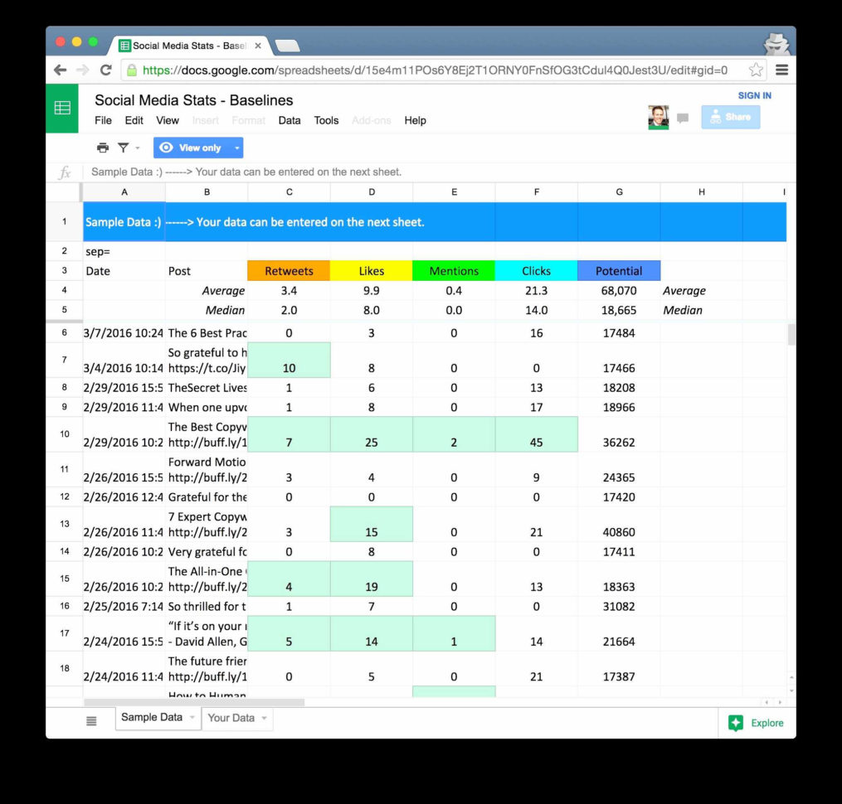The height and width of the screenshot is (804, 842).
Task: Click the browser address bar URL
Action: 435,70
